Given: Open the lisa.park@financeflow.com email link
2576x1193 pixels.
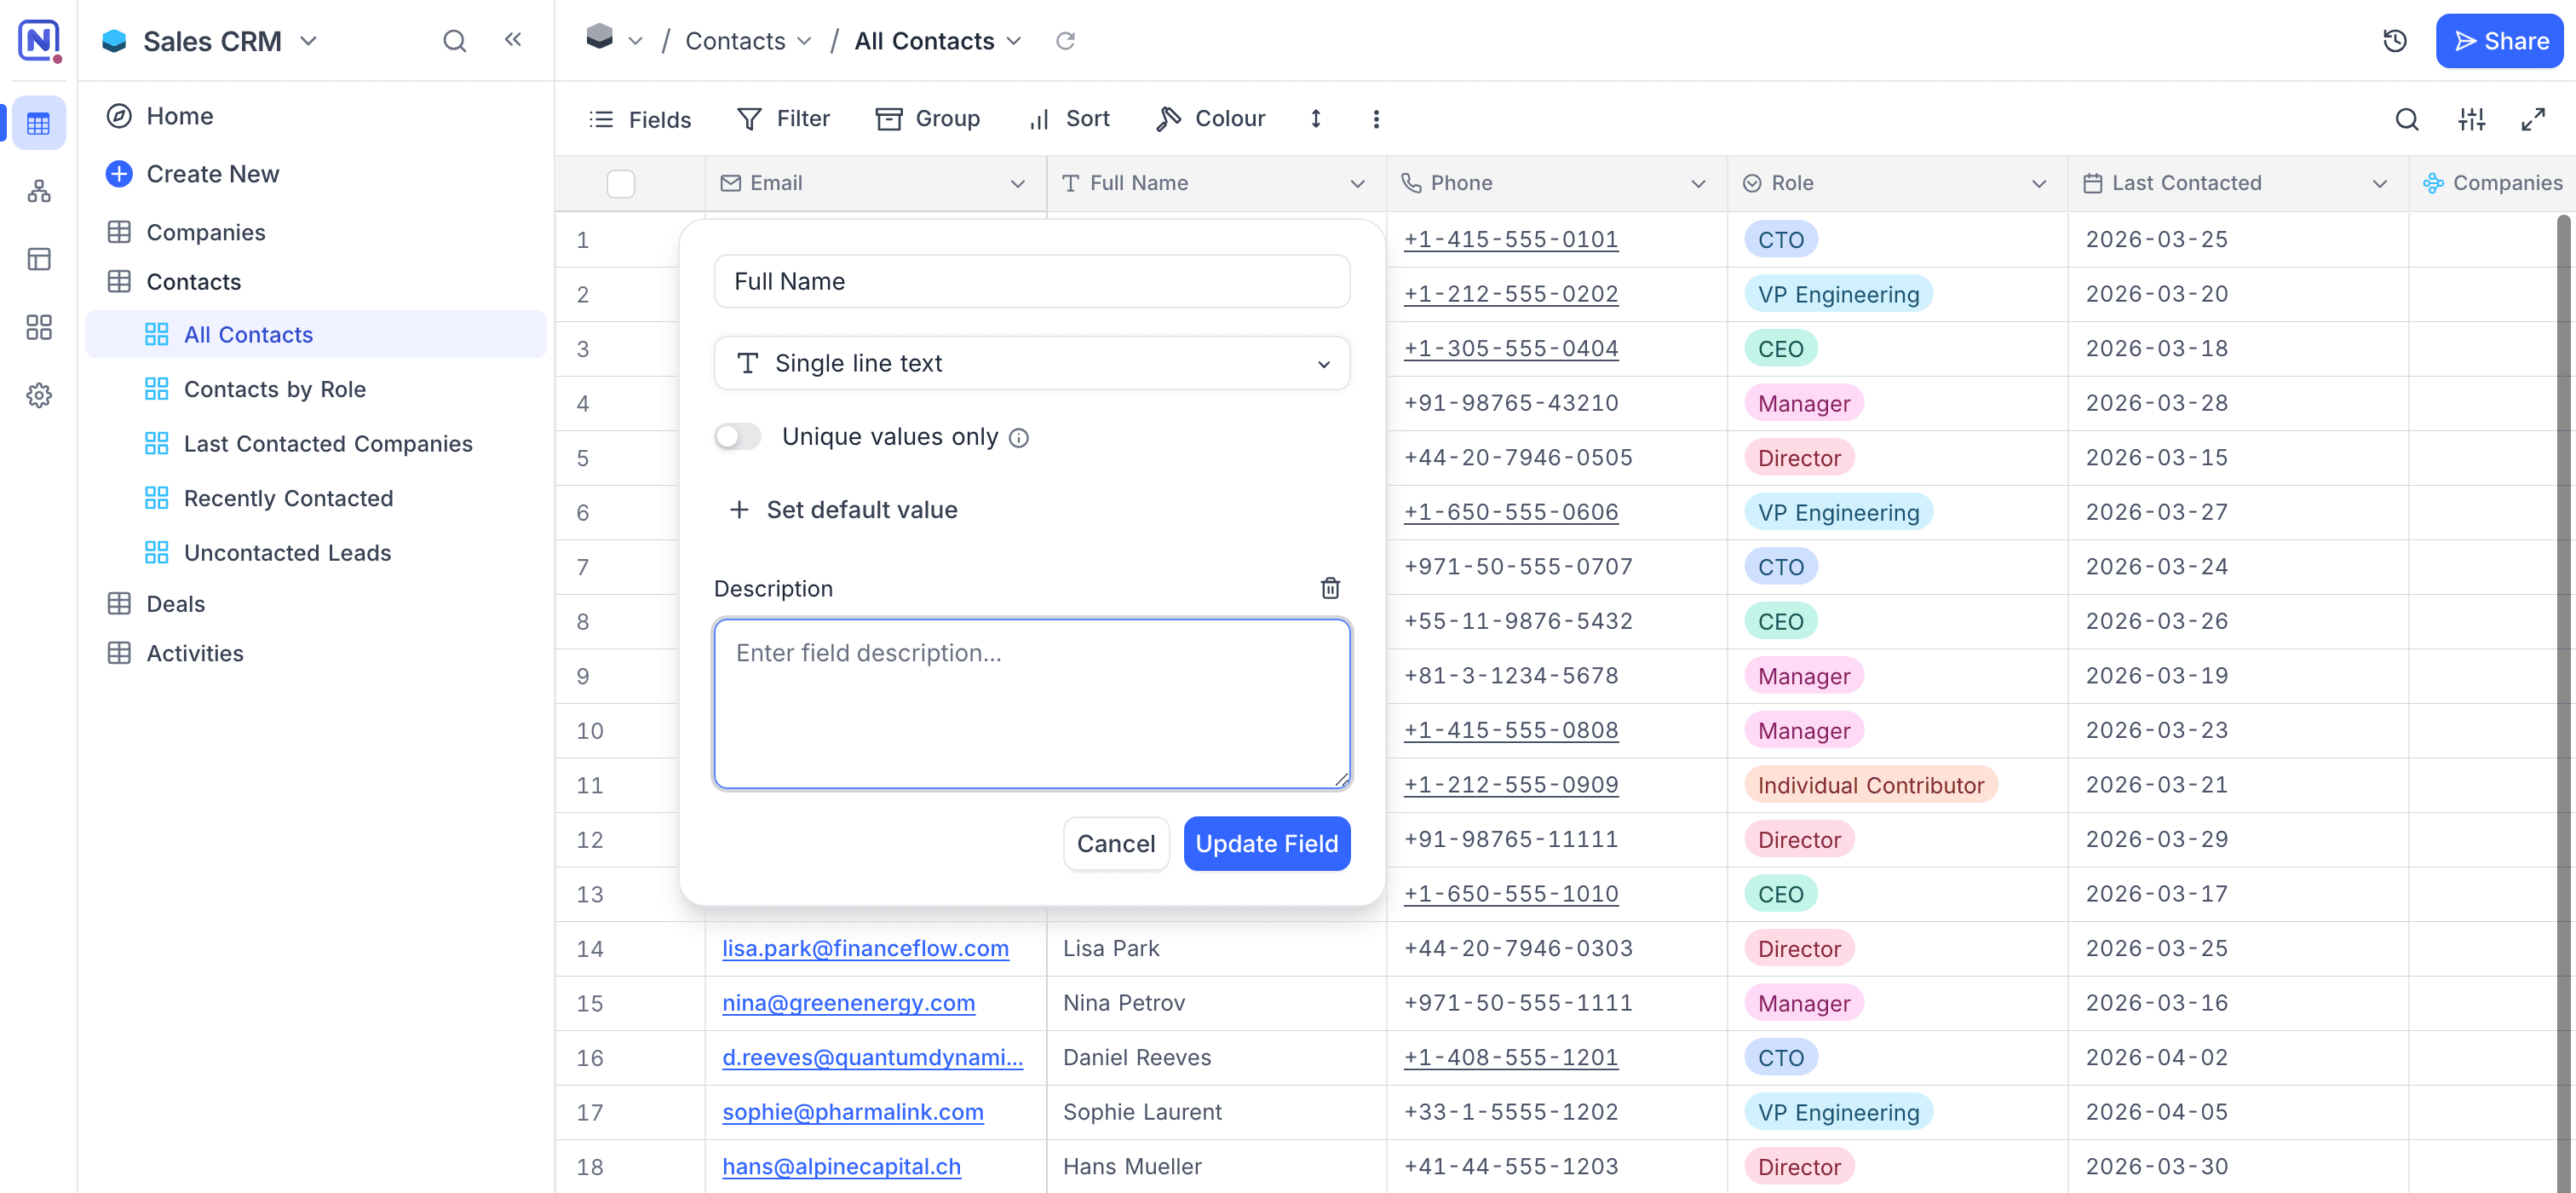Looking at the screenshot, I should [865, 948].
